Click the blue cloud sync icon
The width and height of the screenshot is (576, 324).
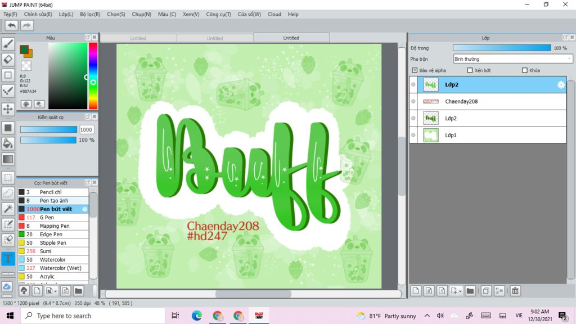7,287
